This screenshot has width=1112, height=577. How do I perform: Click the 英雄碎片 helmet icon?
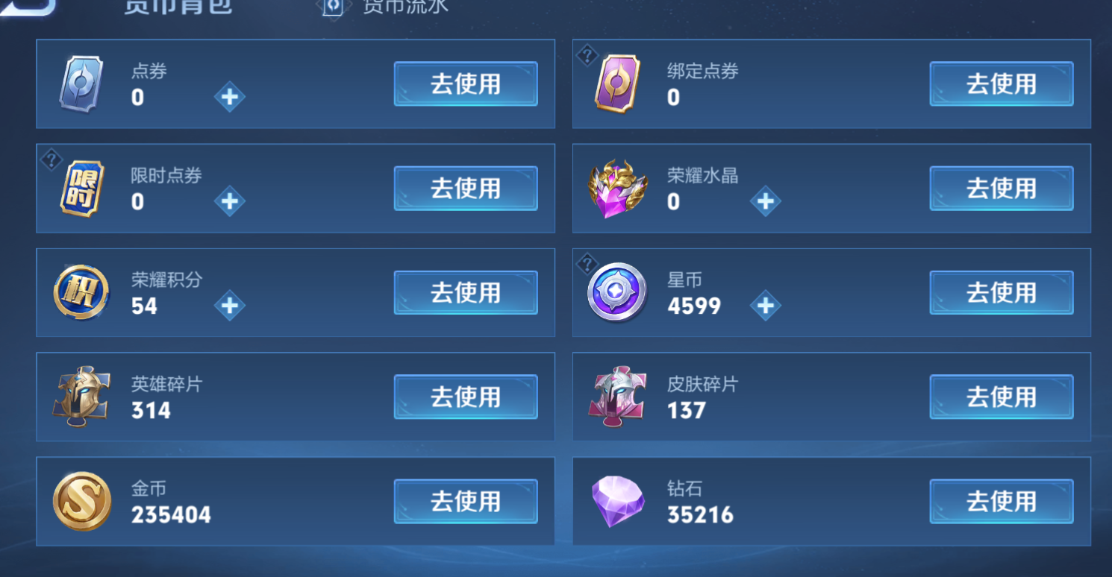click(x=82, y=396)
